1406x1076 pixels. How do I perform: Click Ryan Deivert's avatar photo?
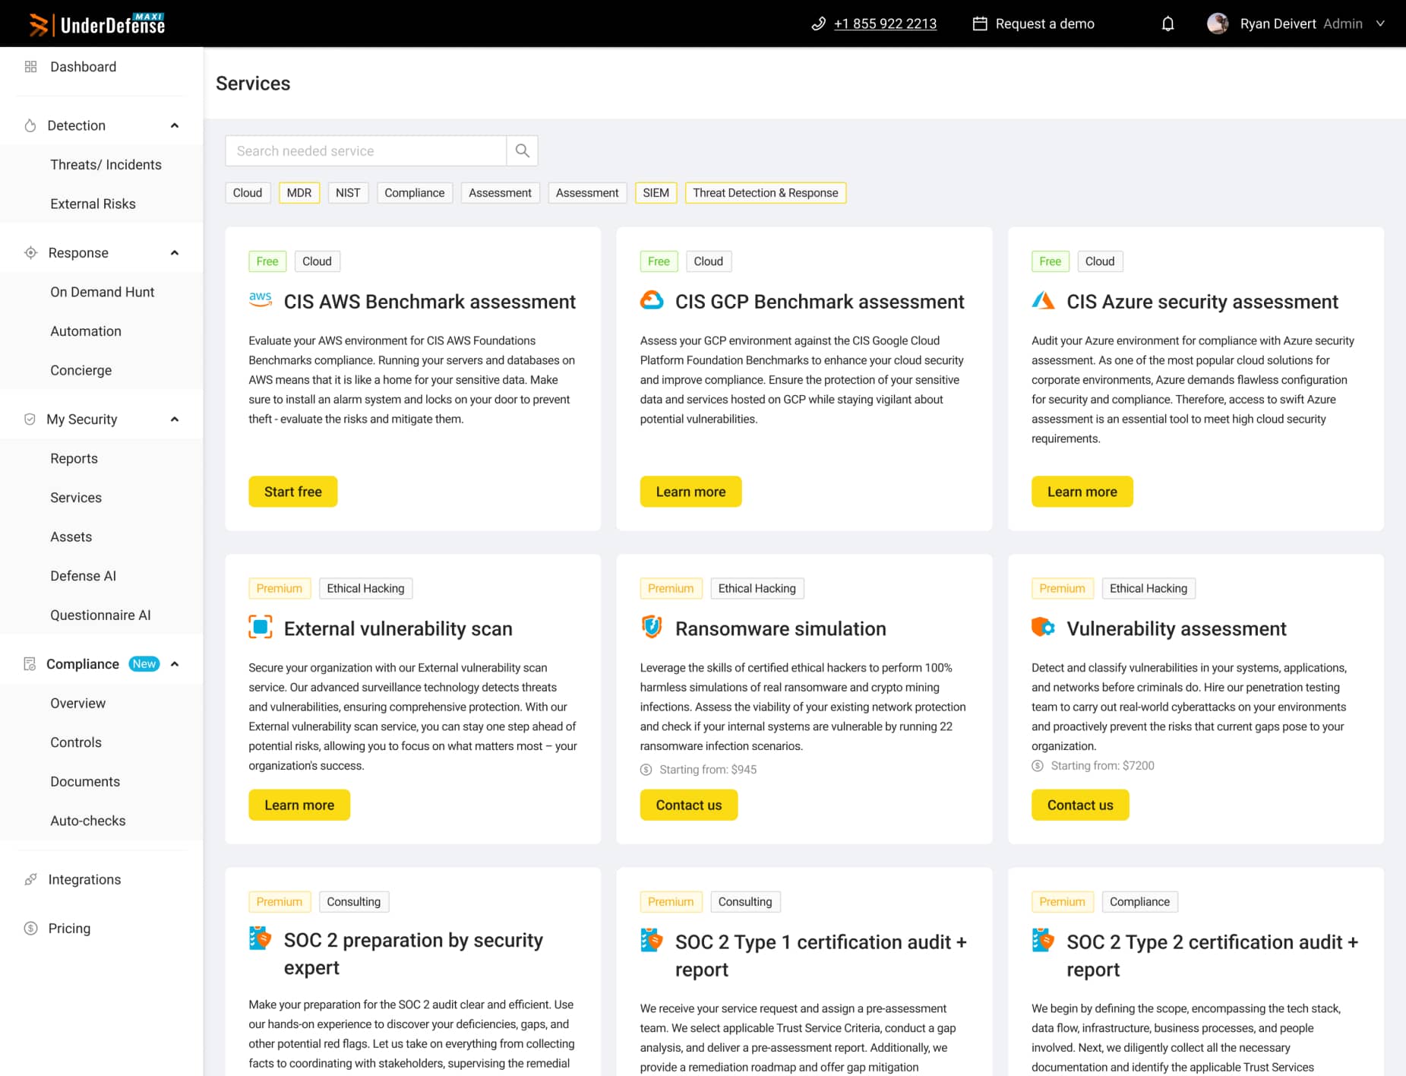click(1218, 24)
